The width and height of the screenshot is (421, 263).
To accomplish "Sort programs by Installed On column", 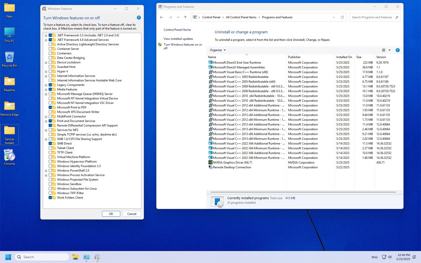I will point(344,57).
